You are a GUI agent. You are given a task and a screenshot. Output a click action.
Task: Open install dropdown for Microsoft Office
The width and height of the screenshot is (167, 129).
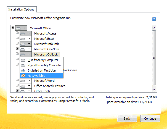click(21, 28)
